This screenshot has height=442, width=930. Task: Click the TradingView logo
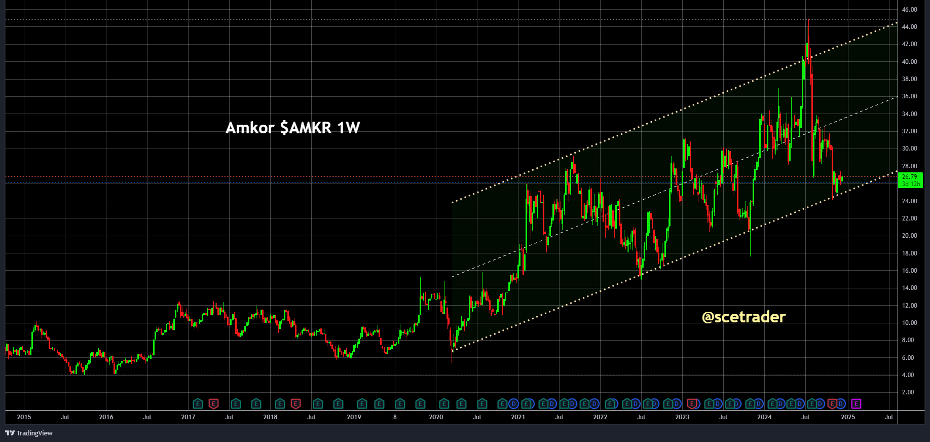coord(10,433)
